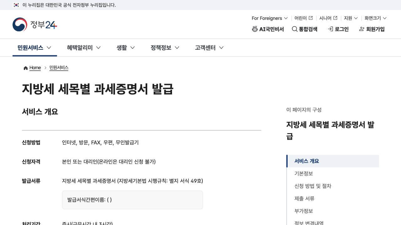Open 통합검색 magnifier search
Screen dimensions: 401x225
(x=305, y=29)
